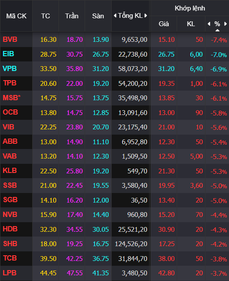Viewport: 229px width, 281px height.
Task: Open stock symbol EIB
Action: coord(8,54)
